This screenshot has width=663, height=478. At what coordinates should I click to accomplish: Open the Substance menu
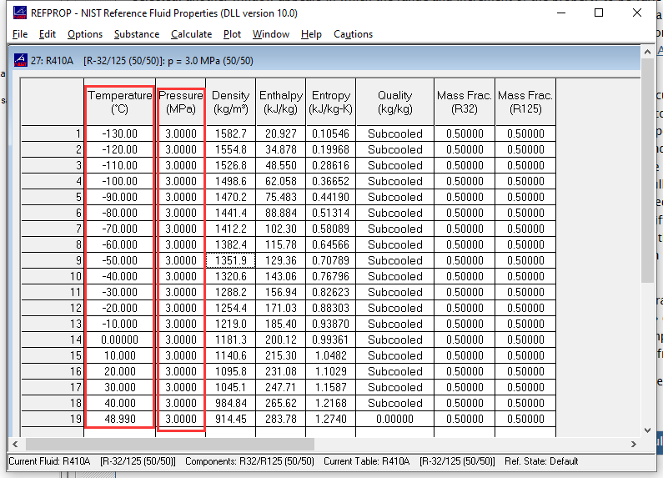click(137, 34)
